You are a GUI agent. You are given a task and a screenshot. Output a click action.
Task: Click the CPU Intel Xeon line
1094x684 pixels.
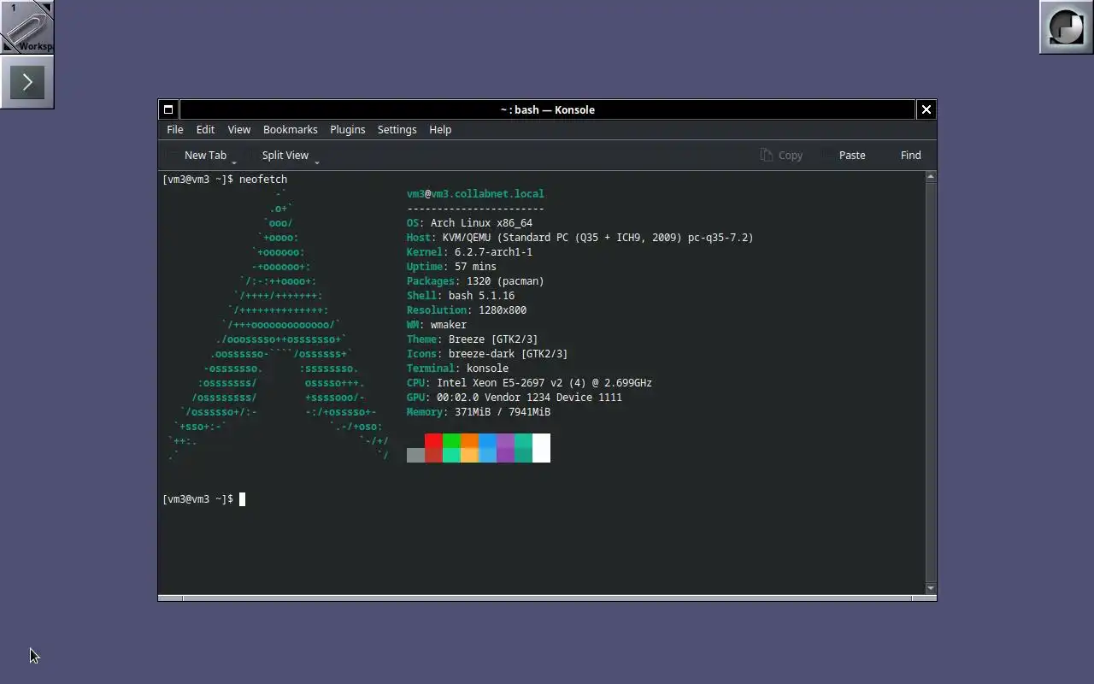point(529,383)
